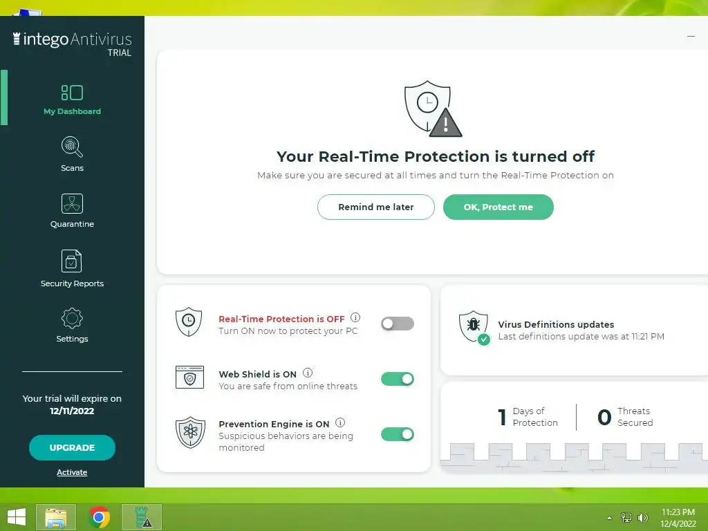Screen dimensions: 708x531
Task: Click OK, Protect me button
Action: pyautogui.click(x=498, y=207)
